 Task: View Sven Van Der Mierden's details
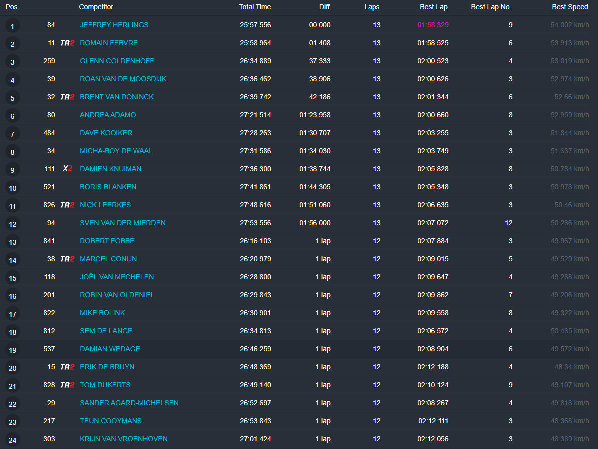pos(122,223)
